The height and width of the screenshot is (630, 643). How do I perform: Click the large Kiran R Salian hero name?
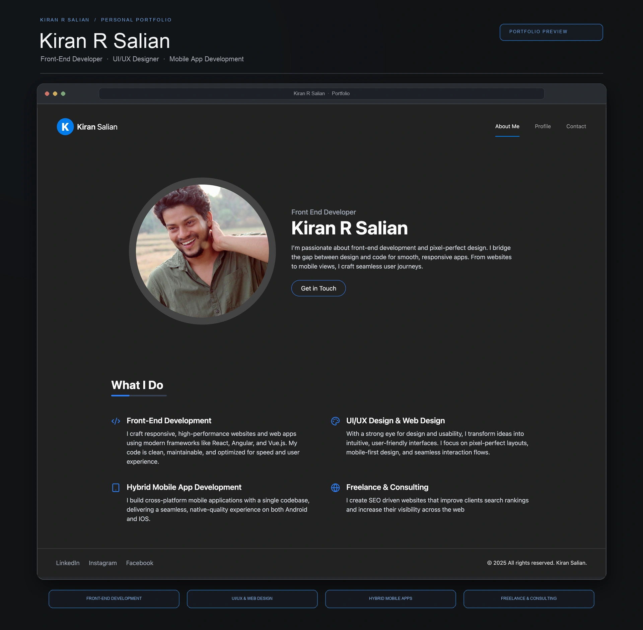(349, 228)
